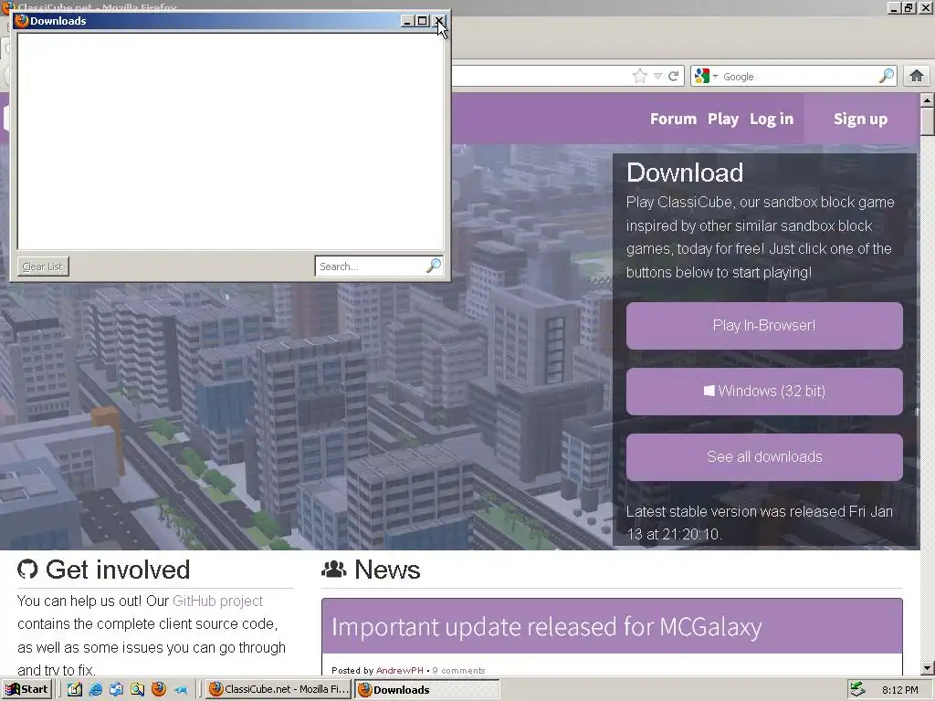Reload the page with the refresh icon
Image resolution: width=935 pixels, height=701 pixels.
tap(673, 77)
